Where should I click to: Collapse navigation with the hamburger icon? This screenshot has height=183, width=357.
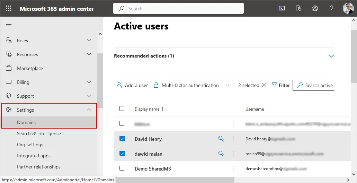pyautogui.click(x=9, y=24)
